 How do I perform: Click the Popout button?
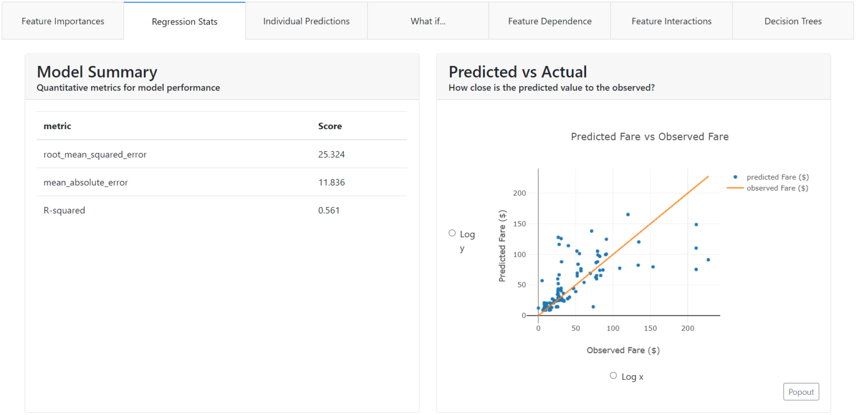[801, 392]
